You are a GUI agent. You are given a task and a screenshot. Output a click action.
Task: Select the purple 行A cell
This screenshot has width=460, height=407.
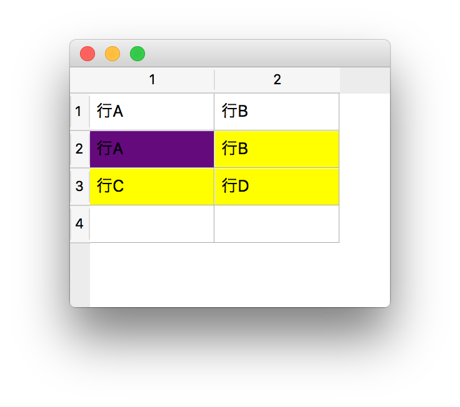pos(152,149)
